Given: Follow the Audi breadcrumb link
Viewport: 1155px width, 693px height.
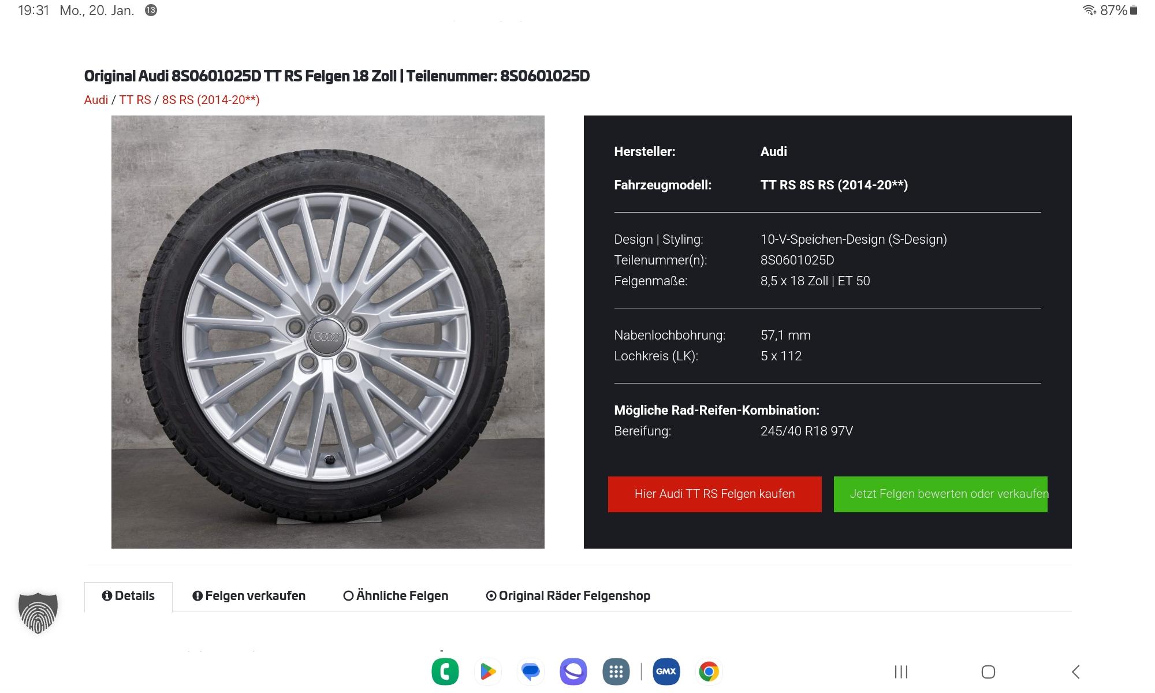Looking at the screenshot, I should coord(96,100).
